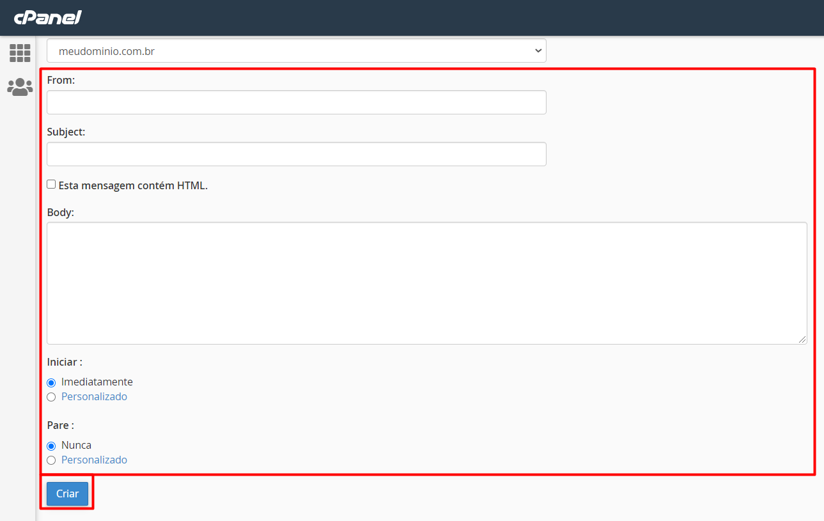Select the Nunca stop option
Image resolution: width=824 pixels, height=521 pixels.
pos(51,446)
